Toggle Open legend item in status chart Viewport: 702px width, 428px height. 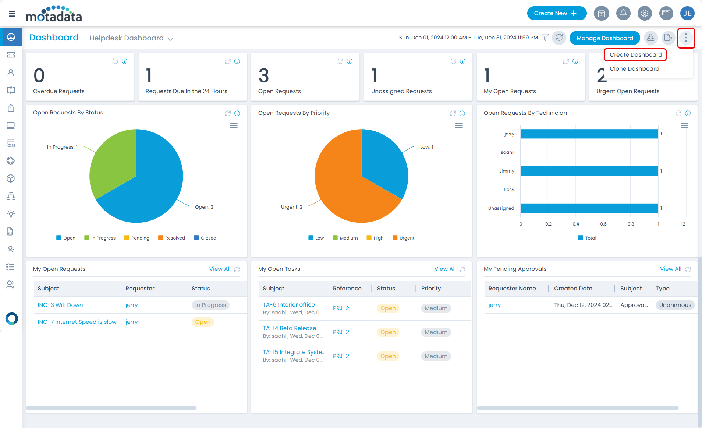[66, 238]
